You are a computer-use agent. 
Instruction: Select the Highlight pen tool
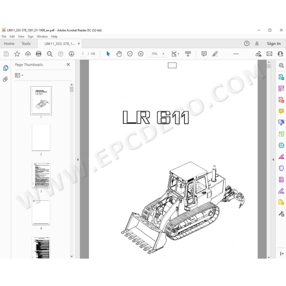(x=215, y=54)
